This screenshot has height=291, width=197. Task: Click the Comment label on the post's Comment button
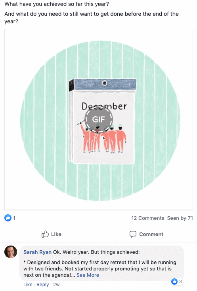pyautogui.click(x=151, y=234)
